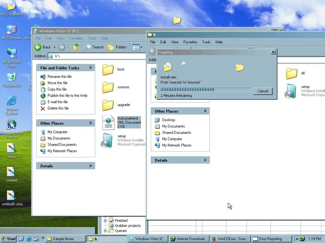325x243 pixels.
Task: Click the address field showing V:\
Action: click(x=97, y=56)
